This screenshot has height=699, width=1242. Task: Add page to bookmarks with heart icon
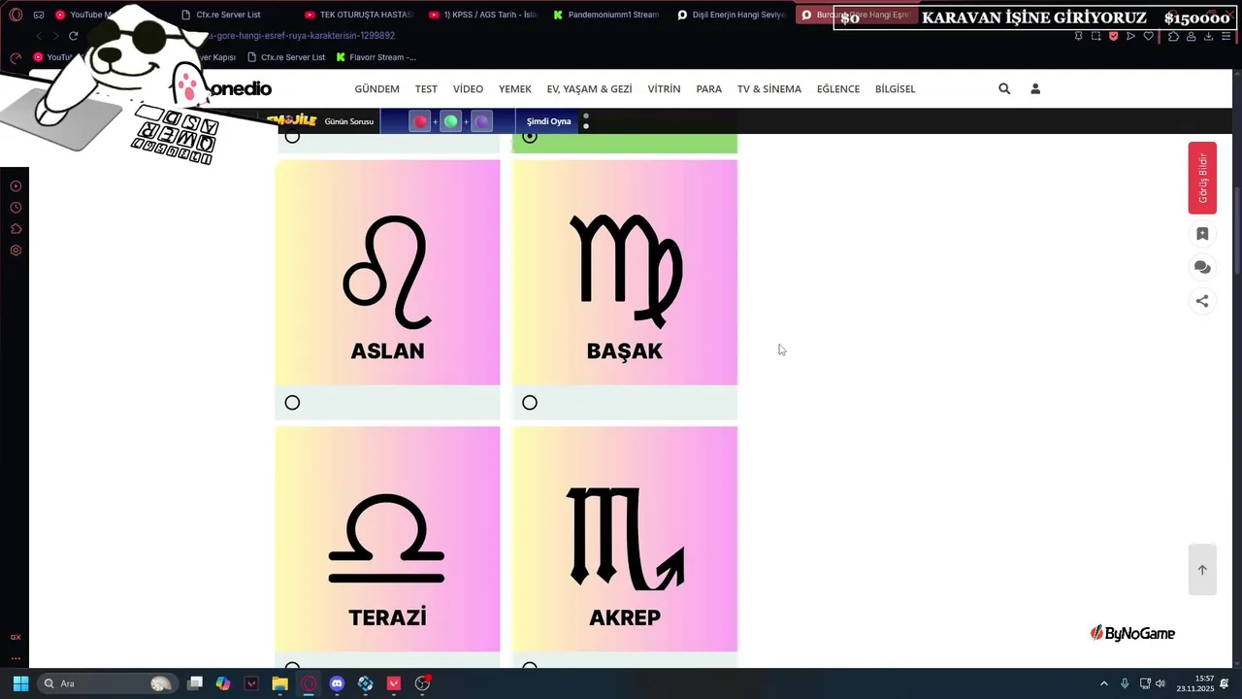coord(1149,36)
